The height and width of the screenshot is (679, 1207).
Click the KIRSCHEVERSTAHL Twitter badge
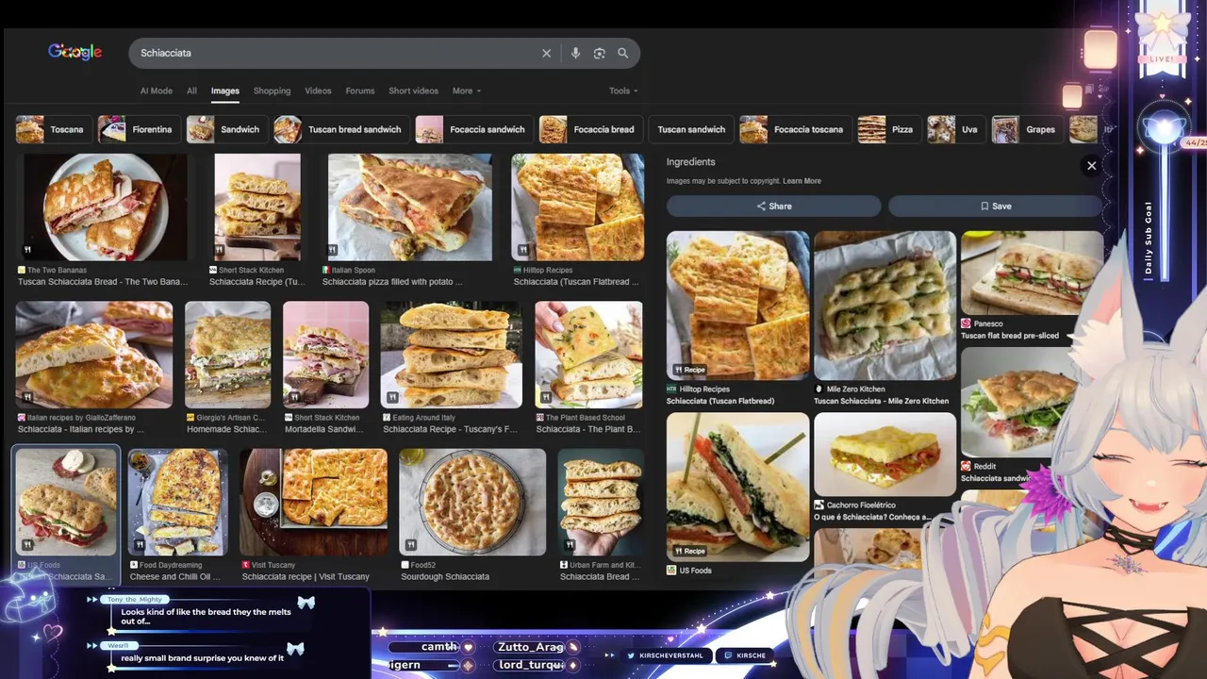[x=666, y=655]
